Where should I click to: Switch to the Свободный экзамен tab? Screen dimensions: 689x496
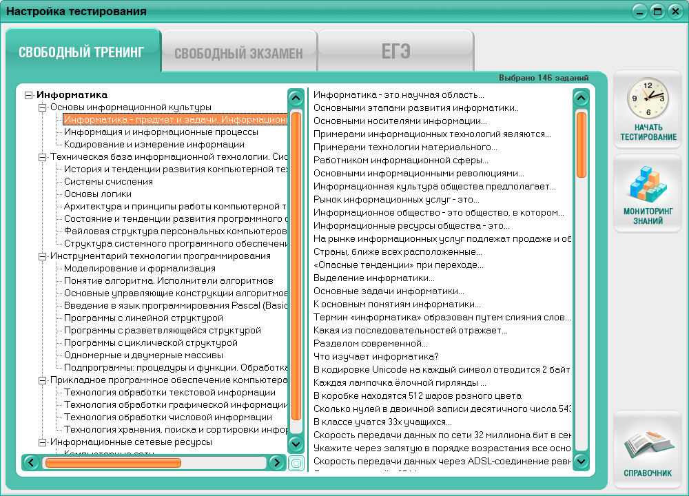[239, 50]
